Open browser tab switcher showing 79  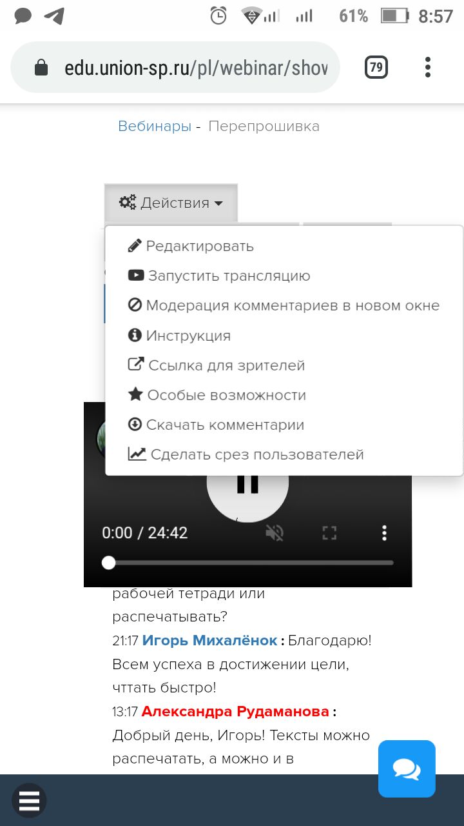(376, 68)
